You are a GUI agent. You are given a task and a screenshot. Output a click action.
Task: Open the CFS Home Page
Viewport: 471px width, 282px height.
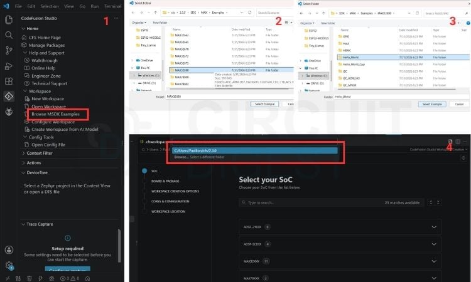point(45,38)
